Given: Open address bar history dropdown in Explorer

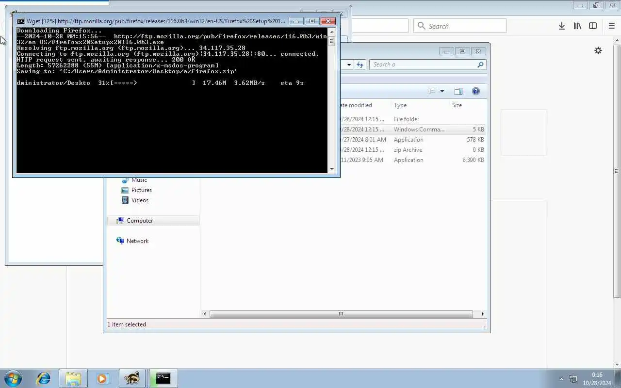Looking at the screenshot, I should point(349,65).
